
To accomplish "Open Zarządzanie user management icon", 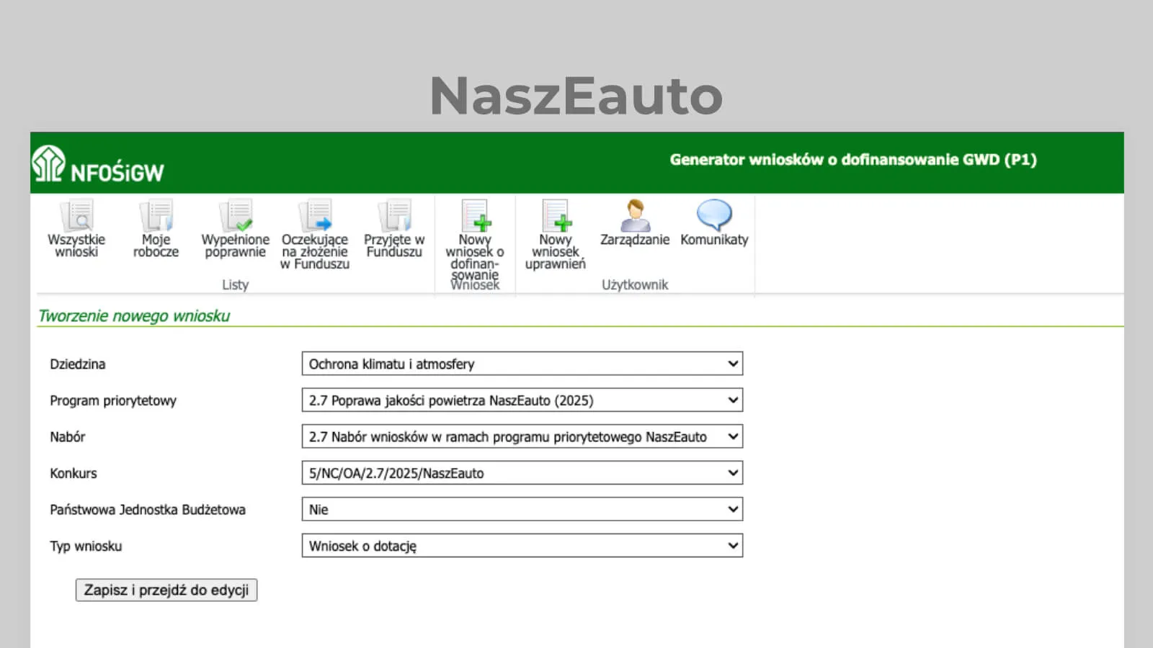I will click(635, 215).
